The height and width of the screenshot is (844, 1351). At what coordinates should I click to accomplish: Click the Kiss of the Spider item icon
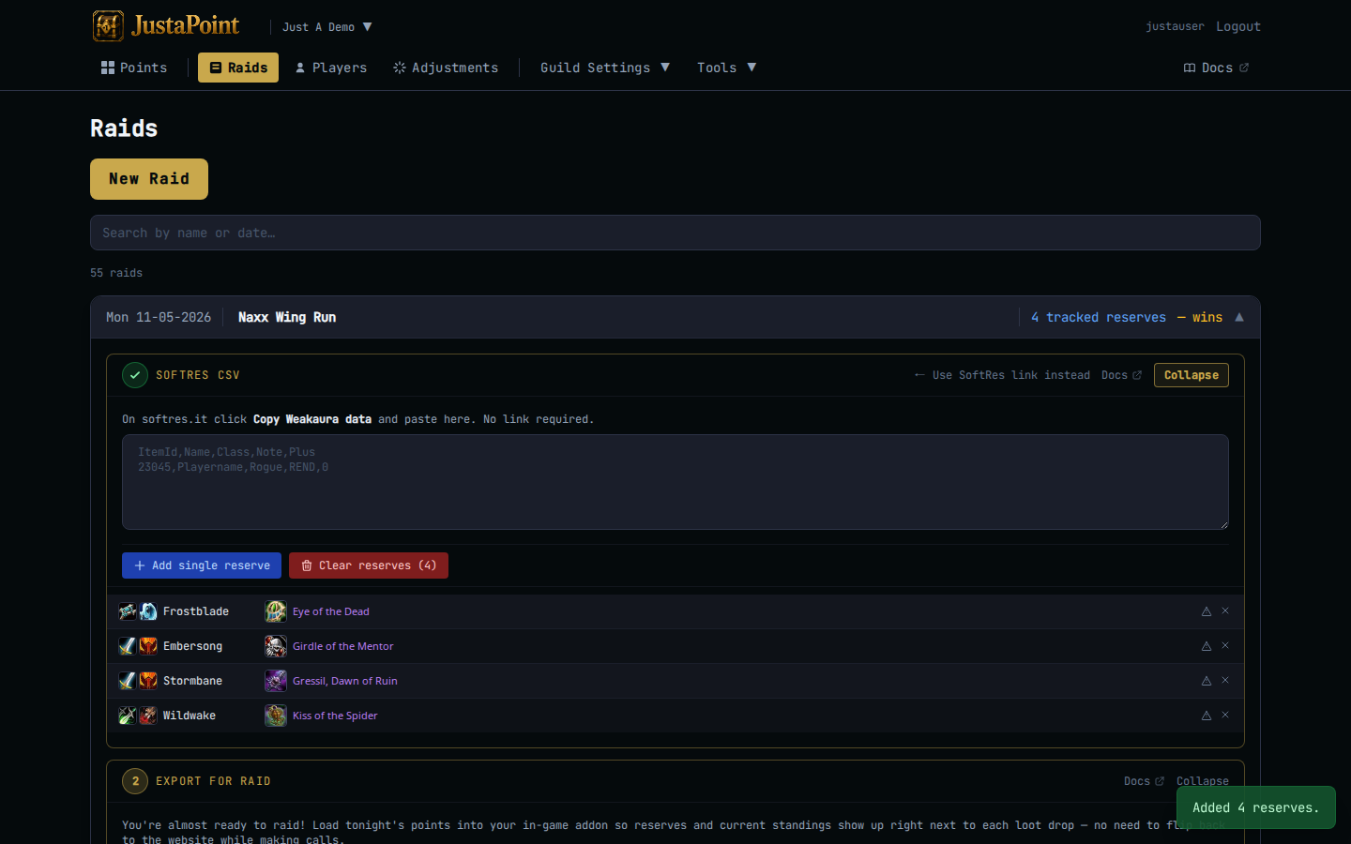276,716
